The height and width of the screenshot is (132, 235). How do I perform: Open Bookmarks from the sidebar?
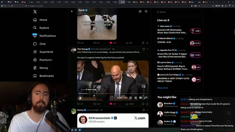click(43, 76)
